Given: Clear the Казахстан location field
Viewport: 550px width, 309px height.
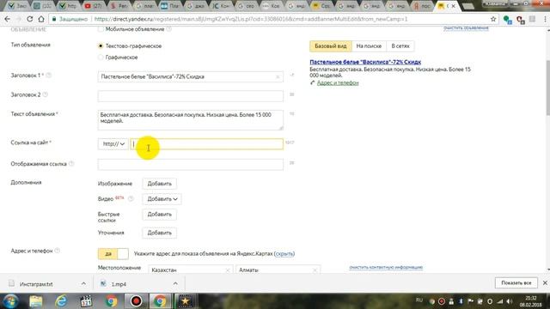Looking at the screenshot, I should 228,270.
